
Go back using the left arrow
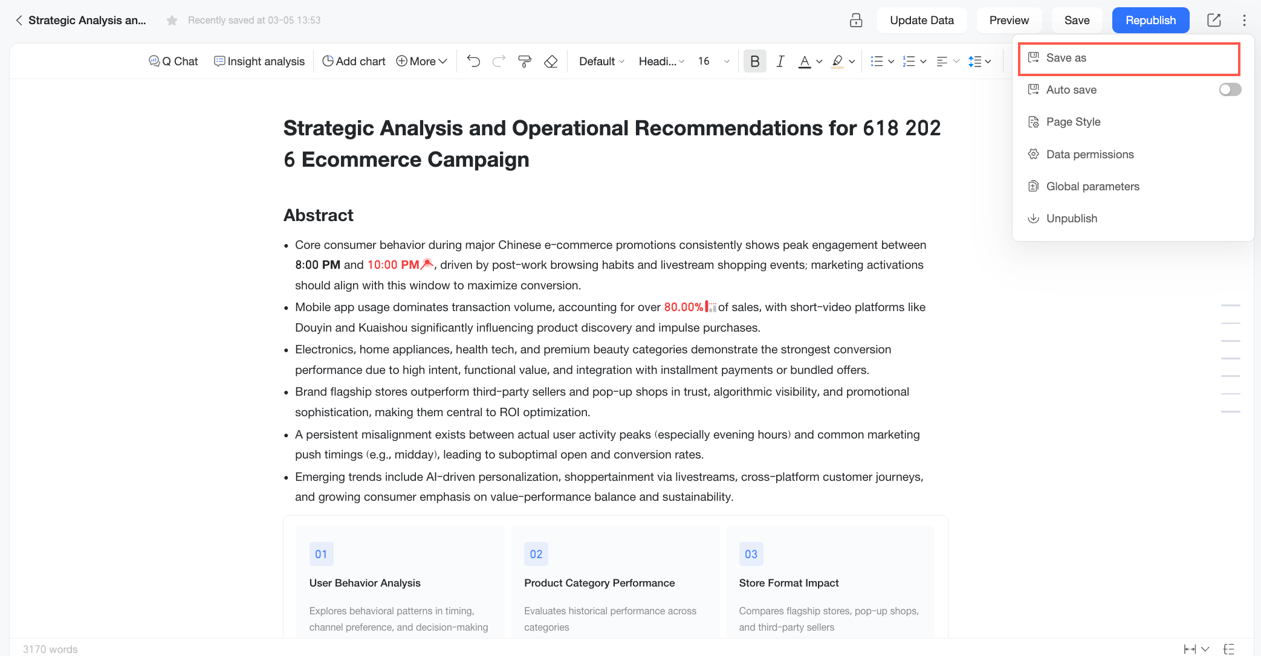pyautogui.click(x=19, y=20)
